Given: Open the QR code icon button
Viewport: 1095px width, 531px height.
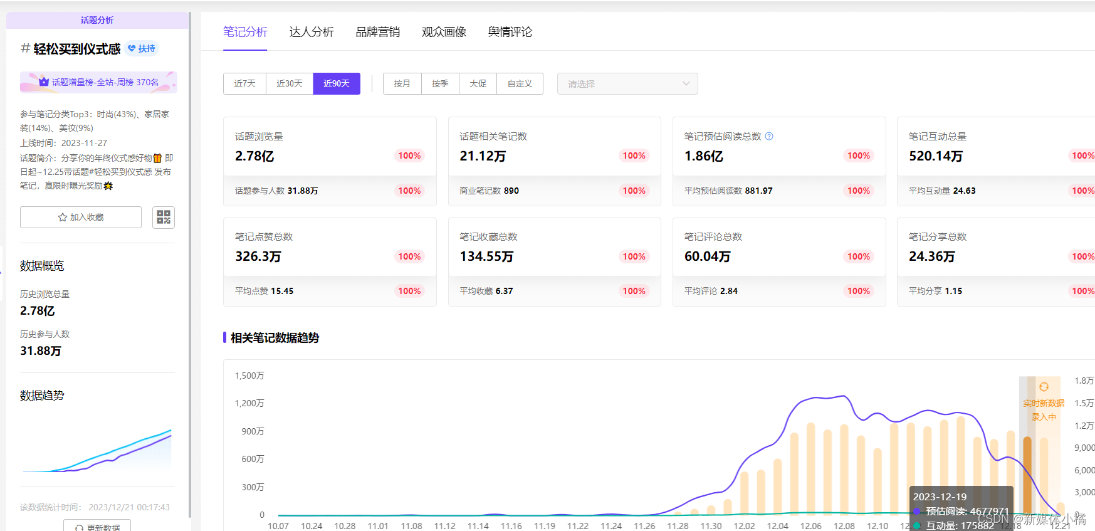Looking at the screenshot, I should coord(164,217).
